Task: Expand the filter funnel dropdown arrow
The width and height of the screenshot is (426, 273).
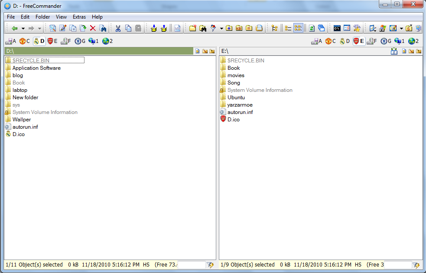Action: tap(221, 28)
